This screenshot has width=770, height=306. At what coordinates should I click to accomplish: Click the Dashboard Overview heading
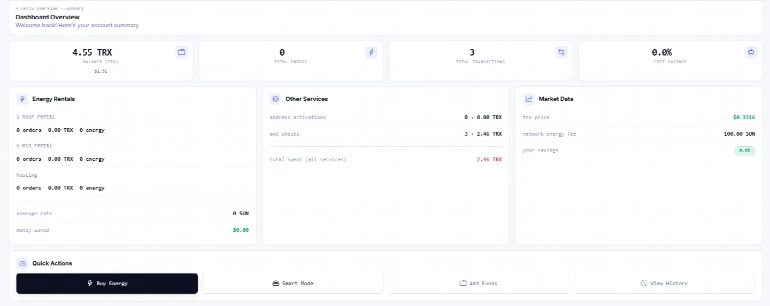48,17
